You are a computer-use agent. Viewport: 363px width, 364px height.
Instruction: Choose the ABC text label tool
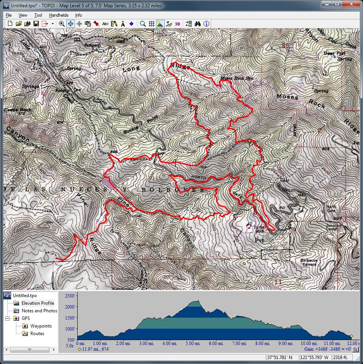pos(105,24)
